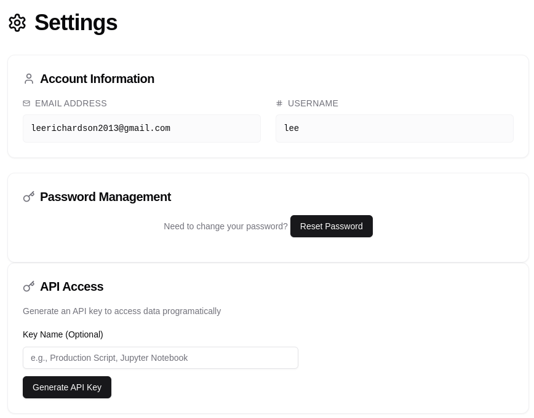Click the user icon beside Account Information
This screenshot has width=534, height=418.
tap(29, 79)
